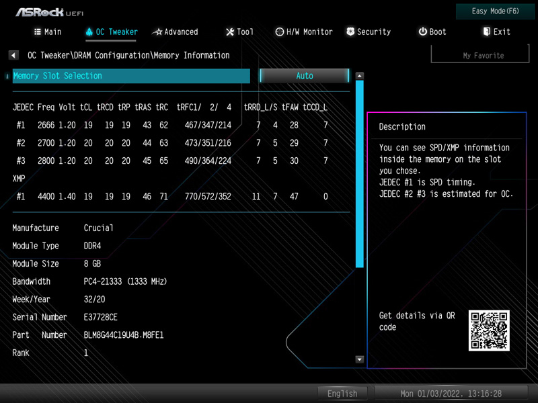Viewport: 538px width, 403px height.
Task: Select the Memory Slot Selection row
Action: tap(131, 76)
